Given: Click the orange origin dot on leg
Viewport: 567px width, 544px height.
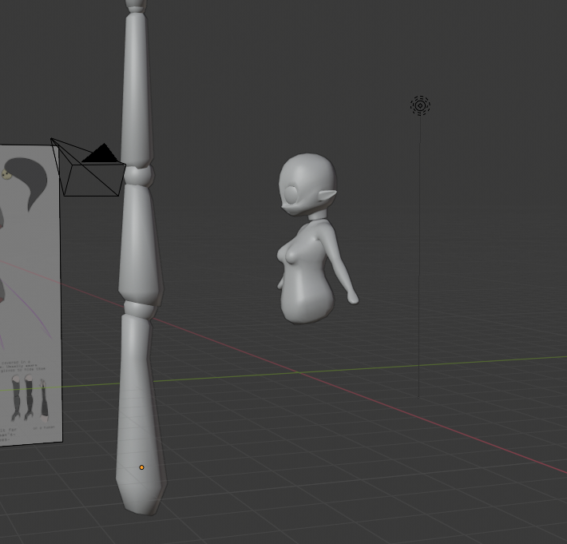Looking at the screenshot, I should click(x=142, y=467).
